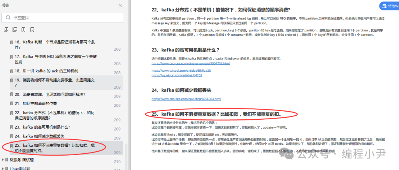Click the bookmark icon beside 微服务 面试题
The width and height of the screenshot is (399, 170).
(7, 160)
